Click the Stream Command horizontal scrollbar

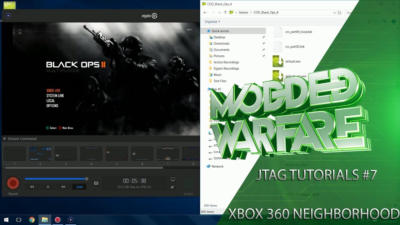[x=85, y=168]
